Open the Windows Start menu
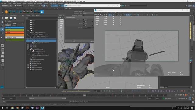Screen dimensions: 195x110 point(2,108)
